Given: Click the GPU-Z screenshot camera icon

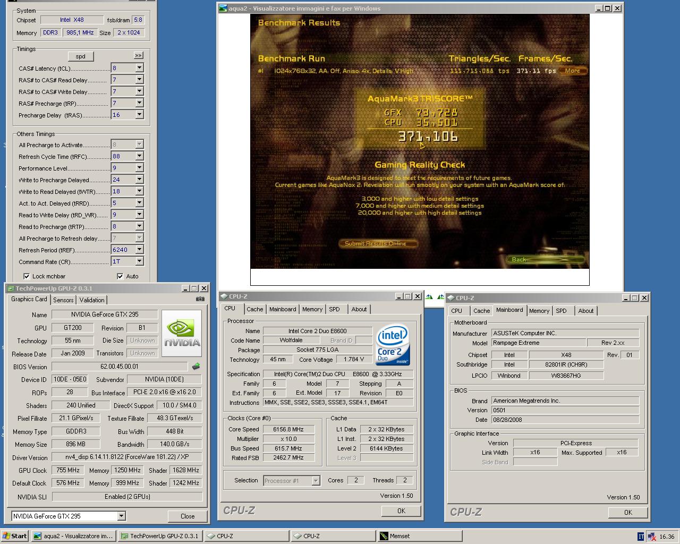Looking at the screenshot, I should click(x=200, y=299).
